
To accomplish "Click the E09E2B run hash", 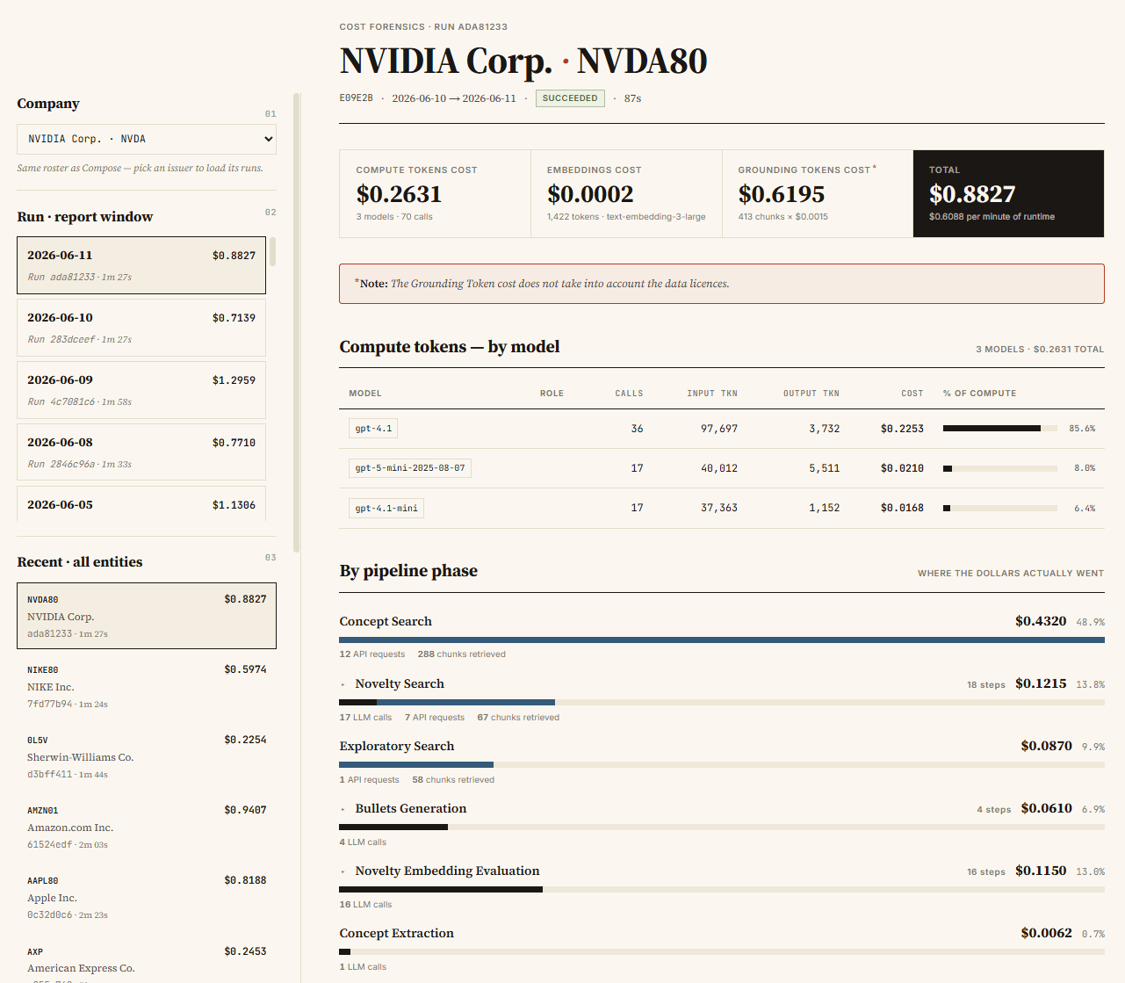I will pyautogui.click(x=357, y=98).
